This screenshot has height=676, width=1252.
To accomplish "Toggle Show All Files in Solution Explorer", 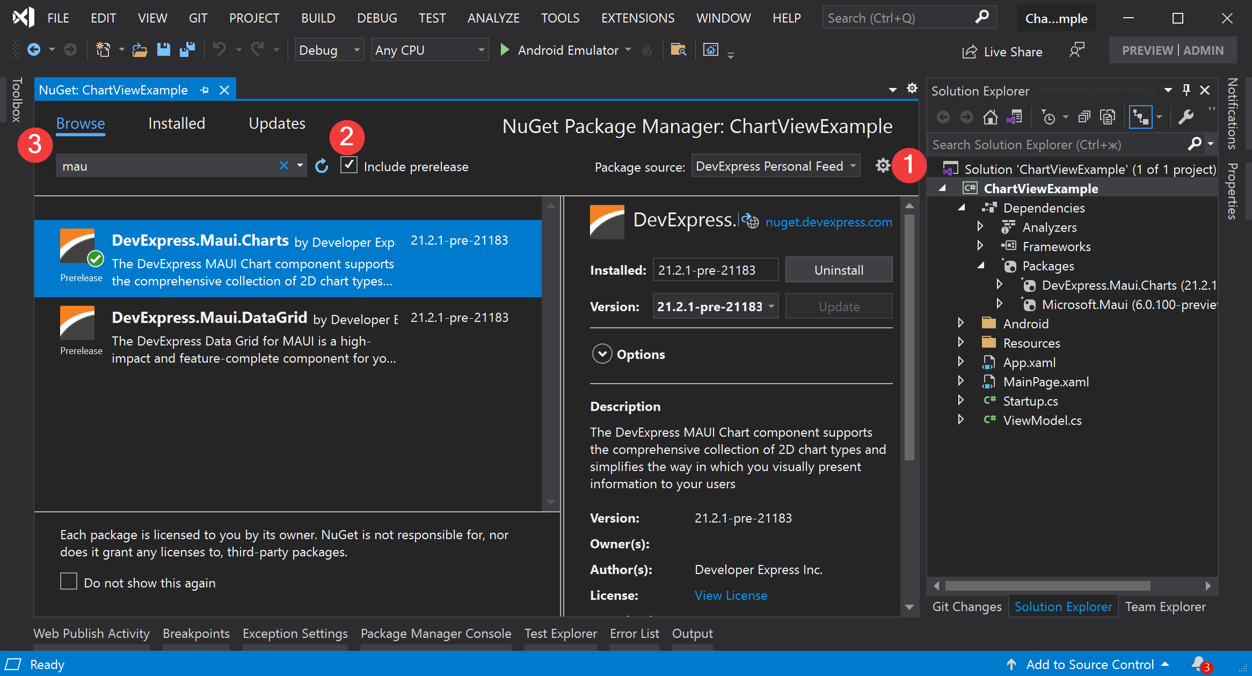I will pos(1107,117).
